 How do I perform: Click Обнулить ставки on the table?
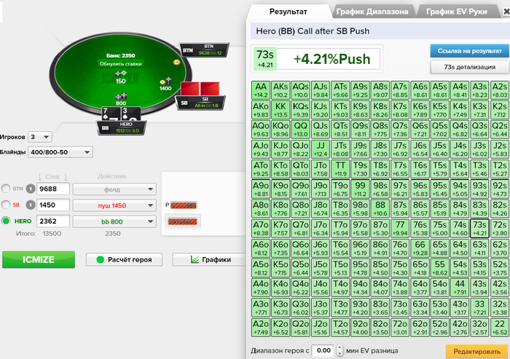pyautogui.click(x=121, y=64)
